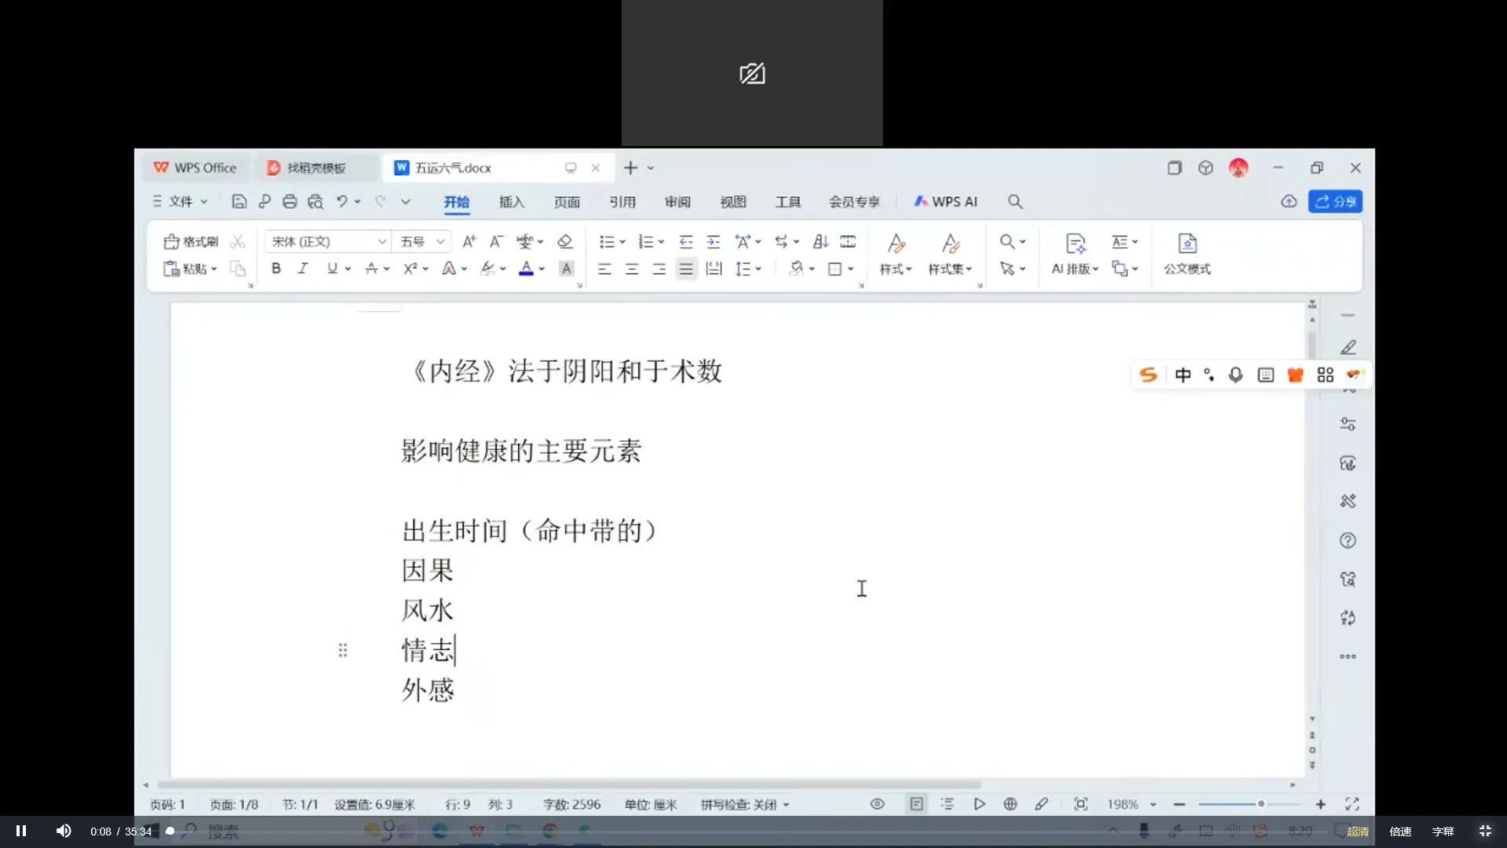Toggle bold formatting

pos(276,269)
